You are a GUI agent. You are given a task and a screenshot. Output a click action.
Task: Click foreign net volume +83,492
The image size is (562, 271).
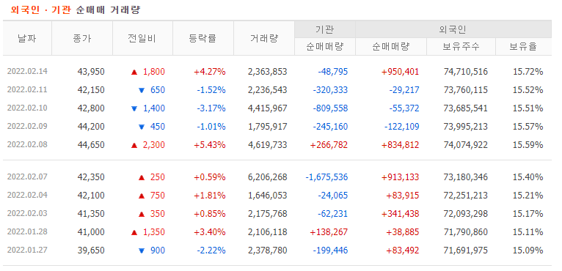point(403,250)
